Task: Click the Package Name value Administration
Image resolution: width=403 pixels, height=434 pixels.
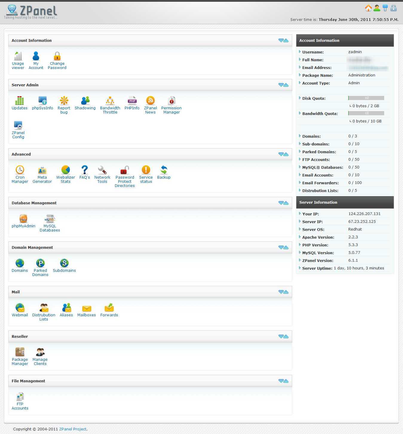Action: click(362, 75)
